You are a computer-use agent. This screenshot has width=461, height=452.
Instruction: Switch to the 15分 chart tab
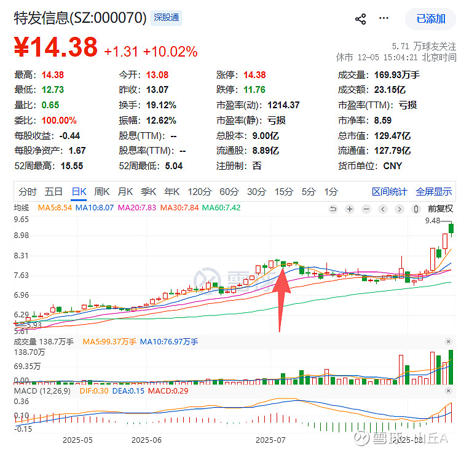click(284, 192)
